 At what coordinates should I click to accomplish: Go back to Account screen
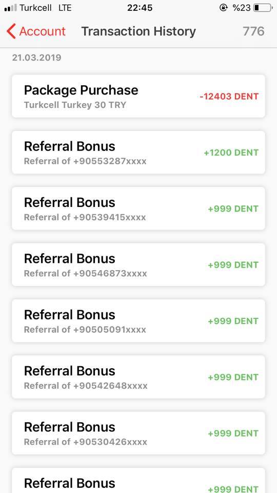pyautogui.click(x=36, y=31)
